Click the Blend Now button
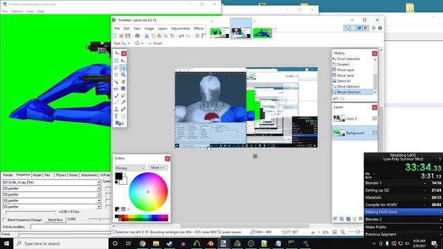 [x=55, y=220]
